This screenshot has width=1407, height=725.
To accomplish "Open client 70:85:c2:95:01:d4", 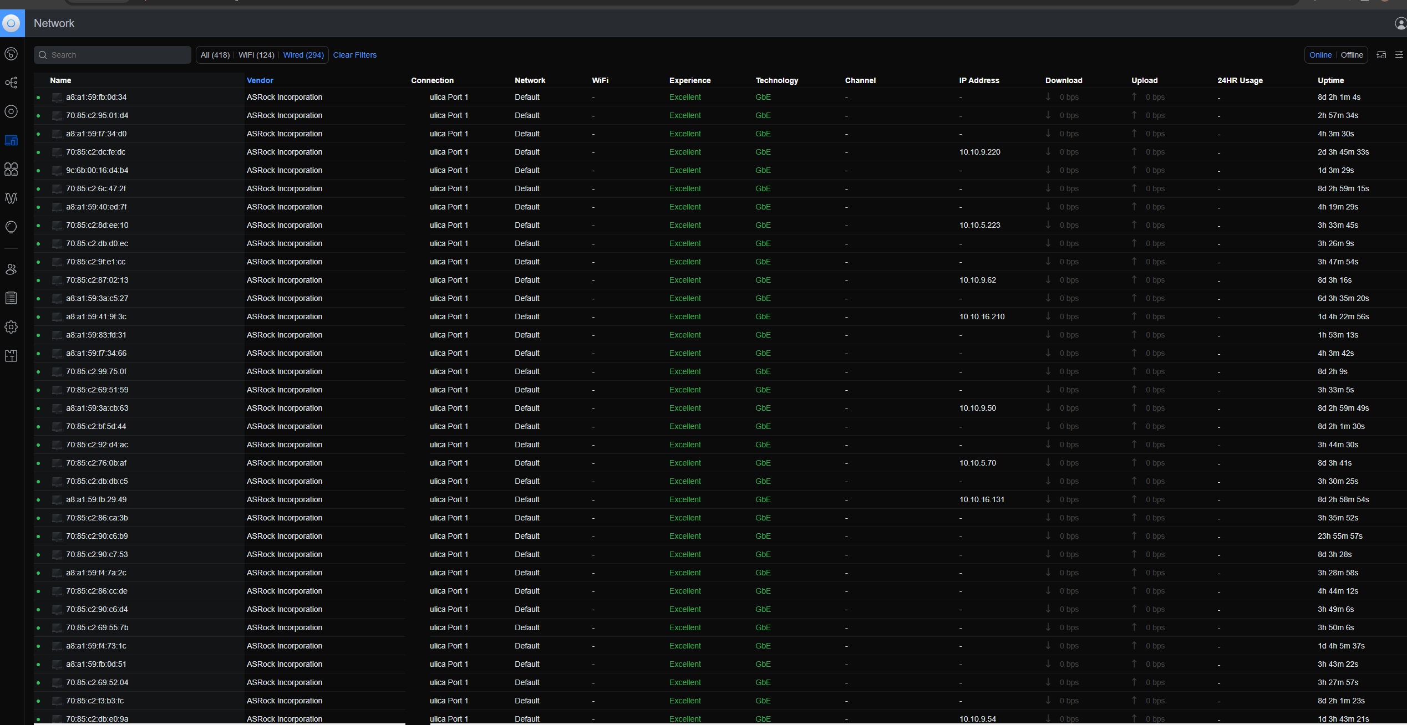I will coord(97,115).
